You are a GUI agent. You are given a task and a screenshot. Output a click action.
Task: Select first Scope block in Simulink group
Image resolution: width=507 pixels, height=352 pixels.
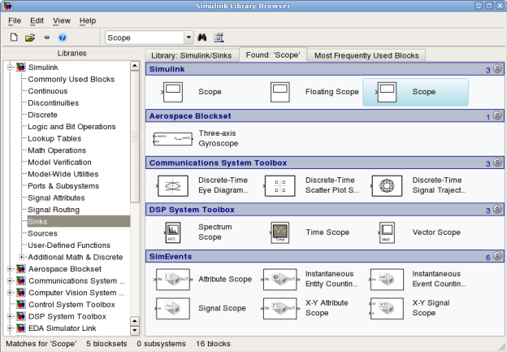173,92
